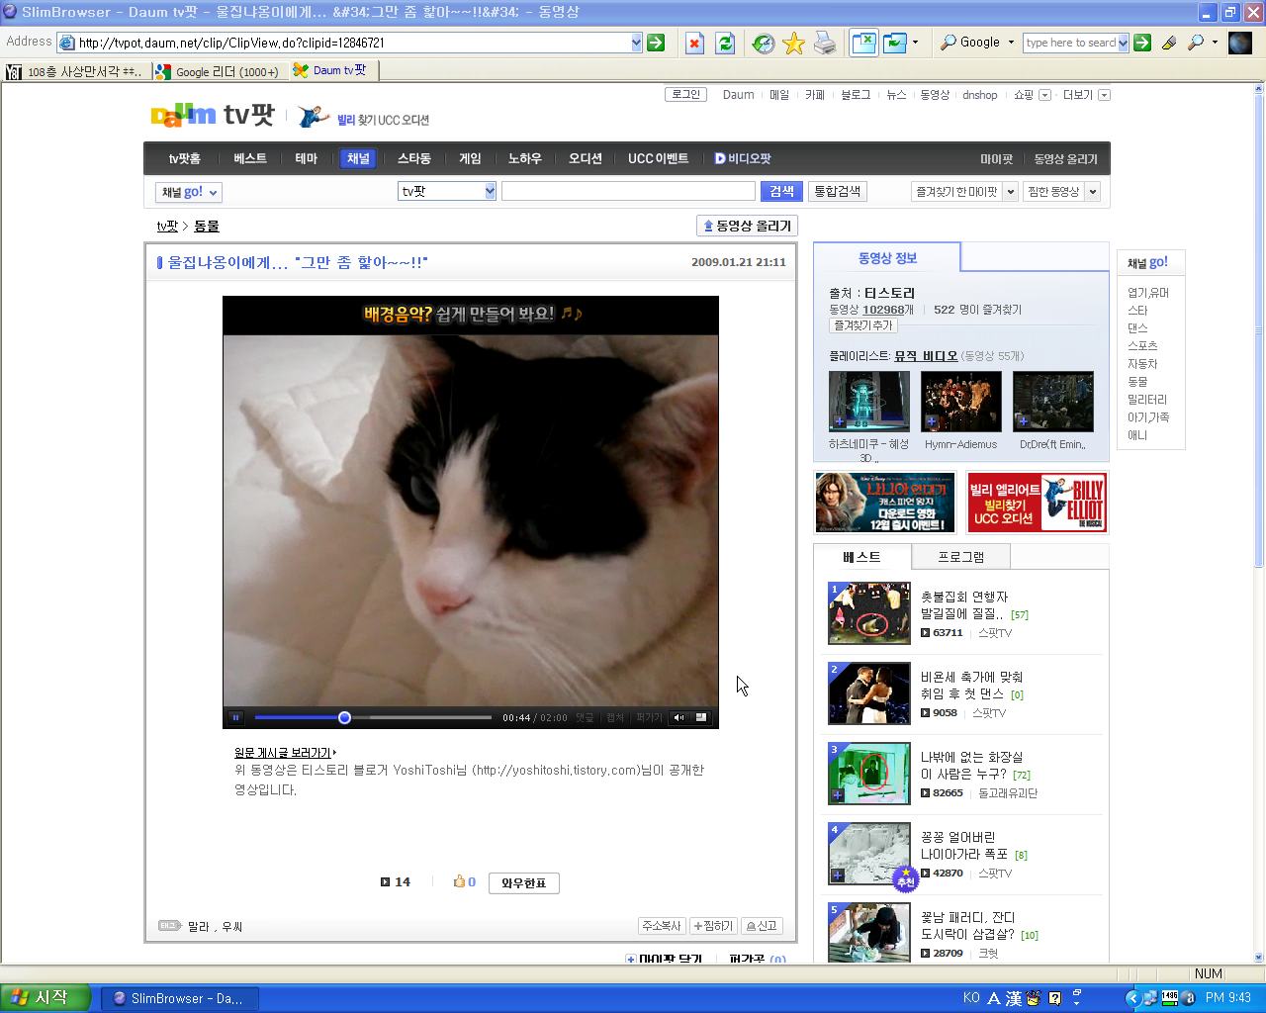This screenshot has width=1266, height=1013.
Task: Refresh the page using the green reload icon
Action: (725, 43)
